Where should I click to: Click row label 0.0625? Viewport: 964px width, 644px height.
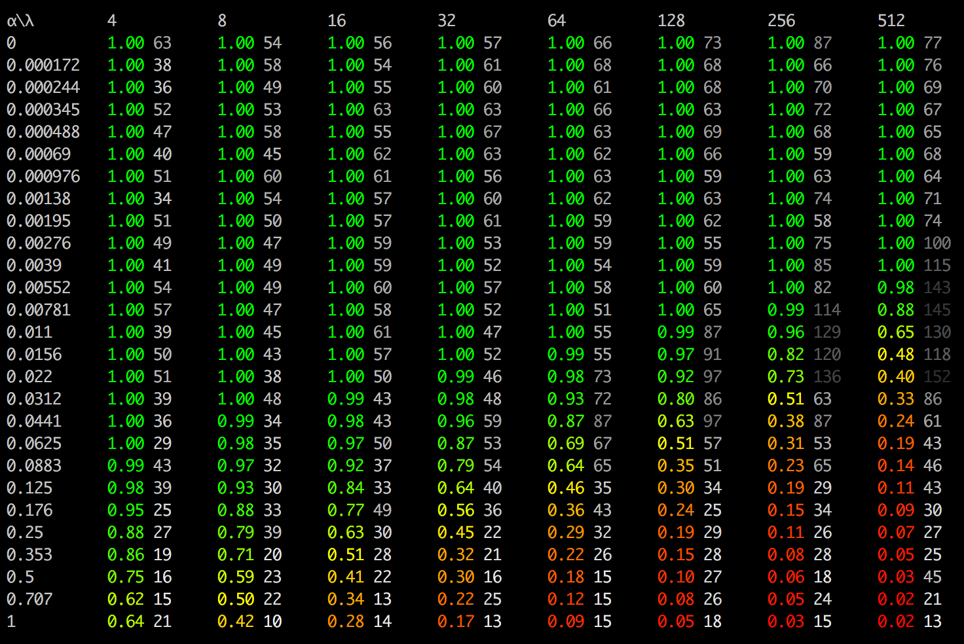34,444
